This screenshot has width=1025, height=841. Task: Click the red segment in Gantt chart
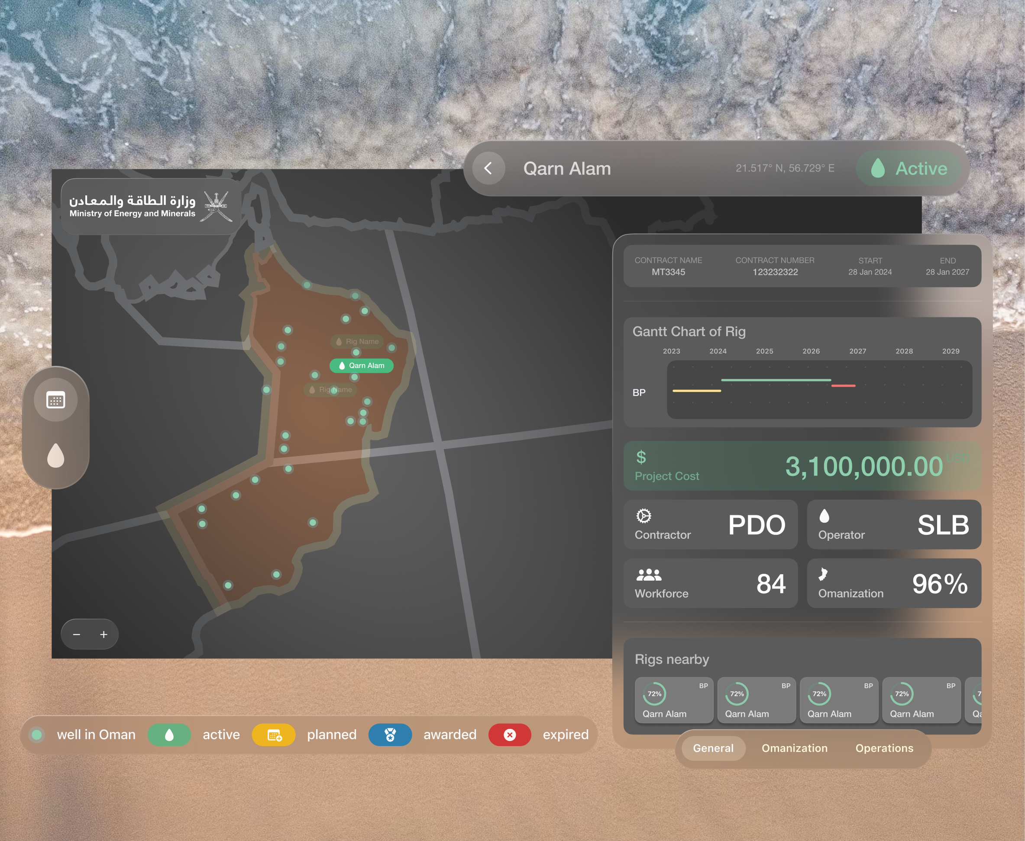click(x=844, y=385)
